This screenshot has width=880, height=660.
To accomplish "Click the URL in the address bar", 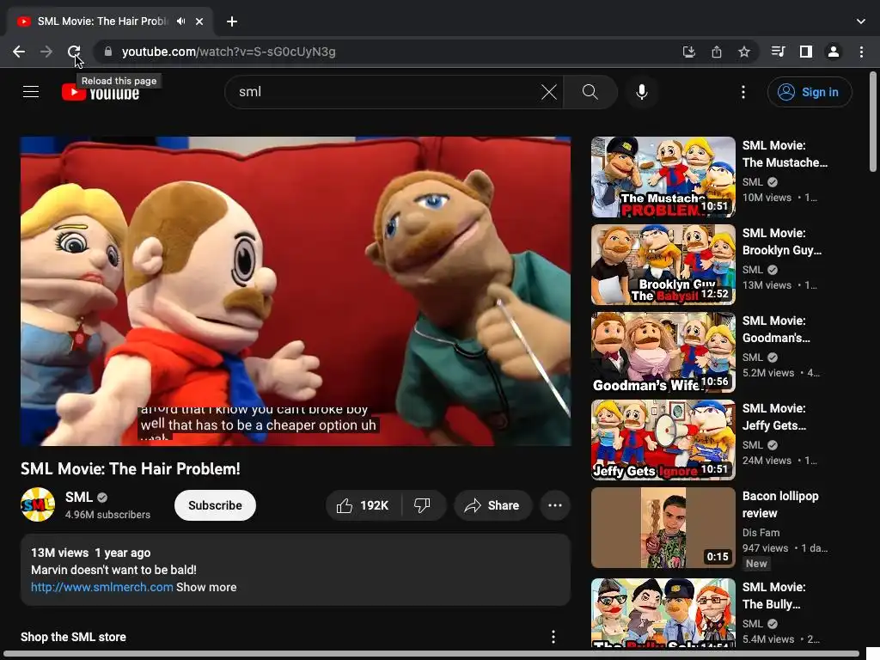I will [229, 52].
